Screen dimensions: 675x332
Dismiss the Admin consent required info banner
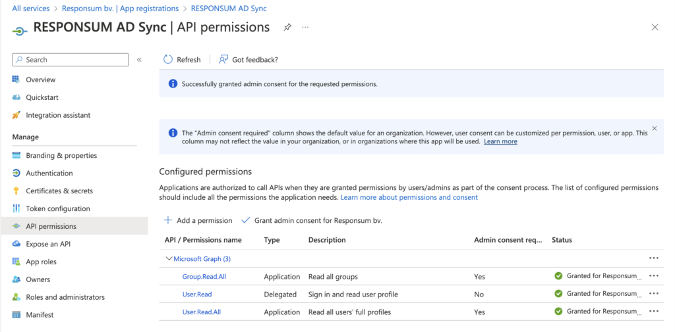tap(655, 128)
